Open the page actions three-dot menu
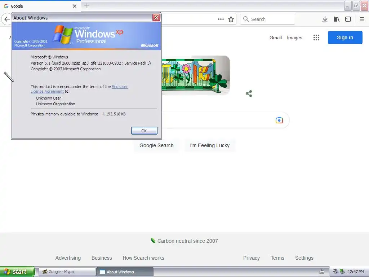 pyautogui.click(x=221, y=19)
